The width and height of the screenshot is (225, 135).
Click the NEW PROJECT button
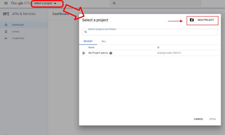point(202,20)
